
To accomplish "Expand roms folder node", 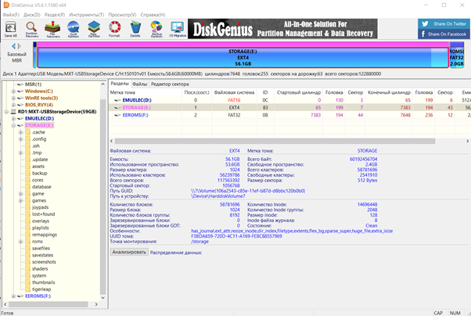I will point(20,242).
